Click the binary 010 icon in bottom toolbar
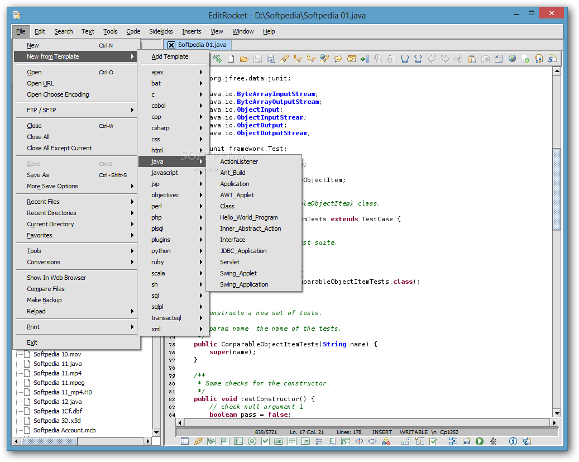 pyautogui.click(x=466, y=441)
